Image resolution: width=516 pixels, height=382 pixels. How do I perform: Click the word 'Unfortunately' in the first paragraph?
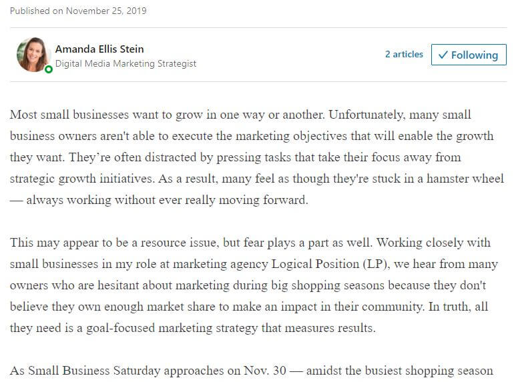pos(366,115)
